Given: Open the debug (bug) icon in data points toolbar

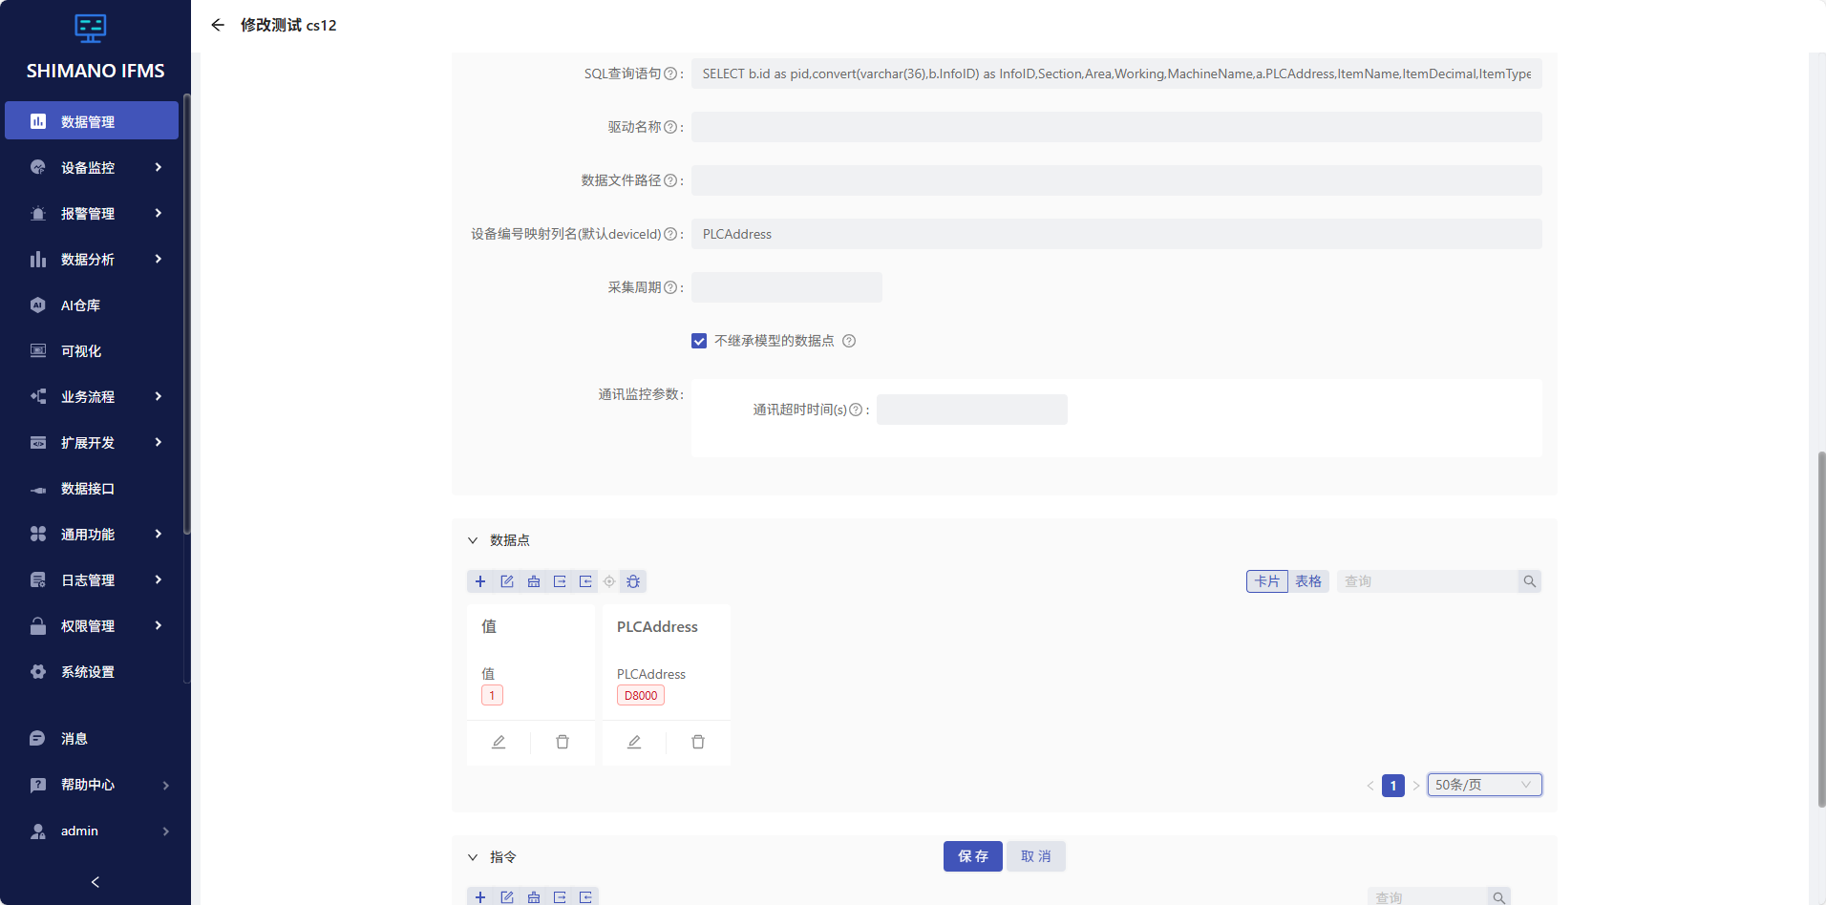Looking at the screenshot, I should (x=633, y=581).
